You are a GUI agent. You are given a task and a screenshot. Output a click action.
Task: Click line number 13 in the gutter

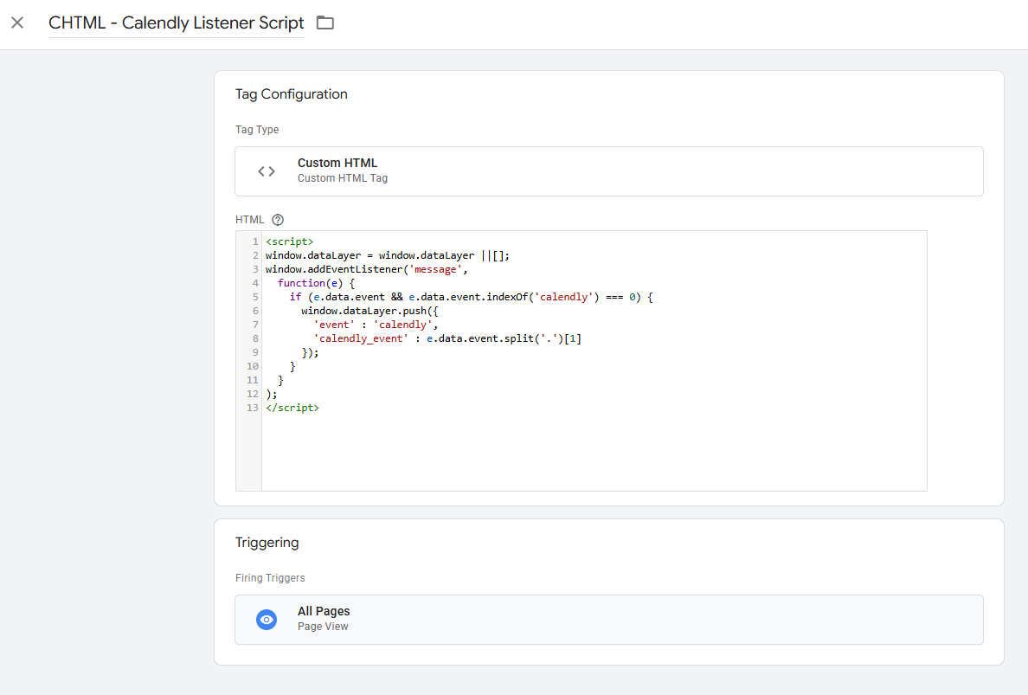[252, 408]
